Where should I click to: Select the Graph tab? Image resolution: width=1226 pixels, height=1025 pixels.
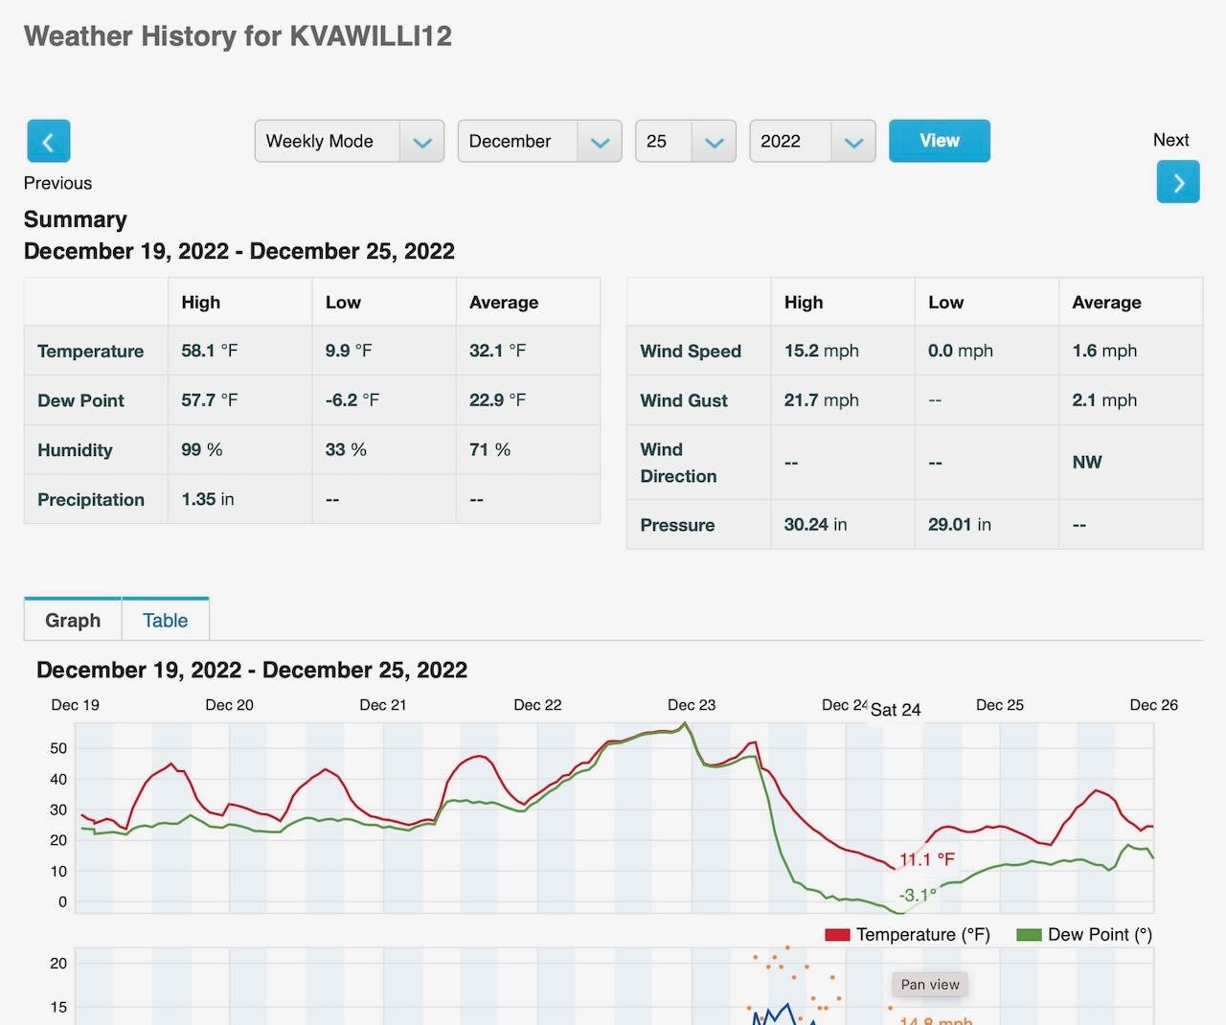(73, 620)
